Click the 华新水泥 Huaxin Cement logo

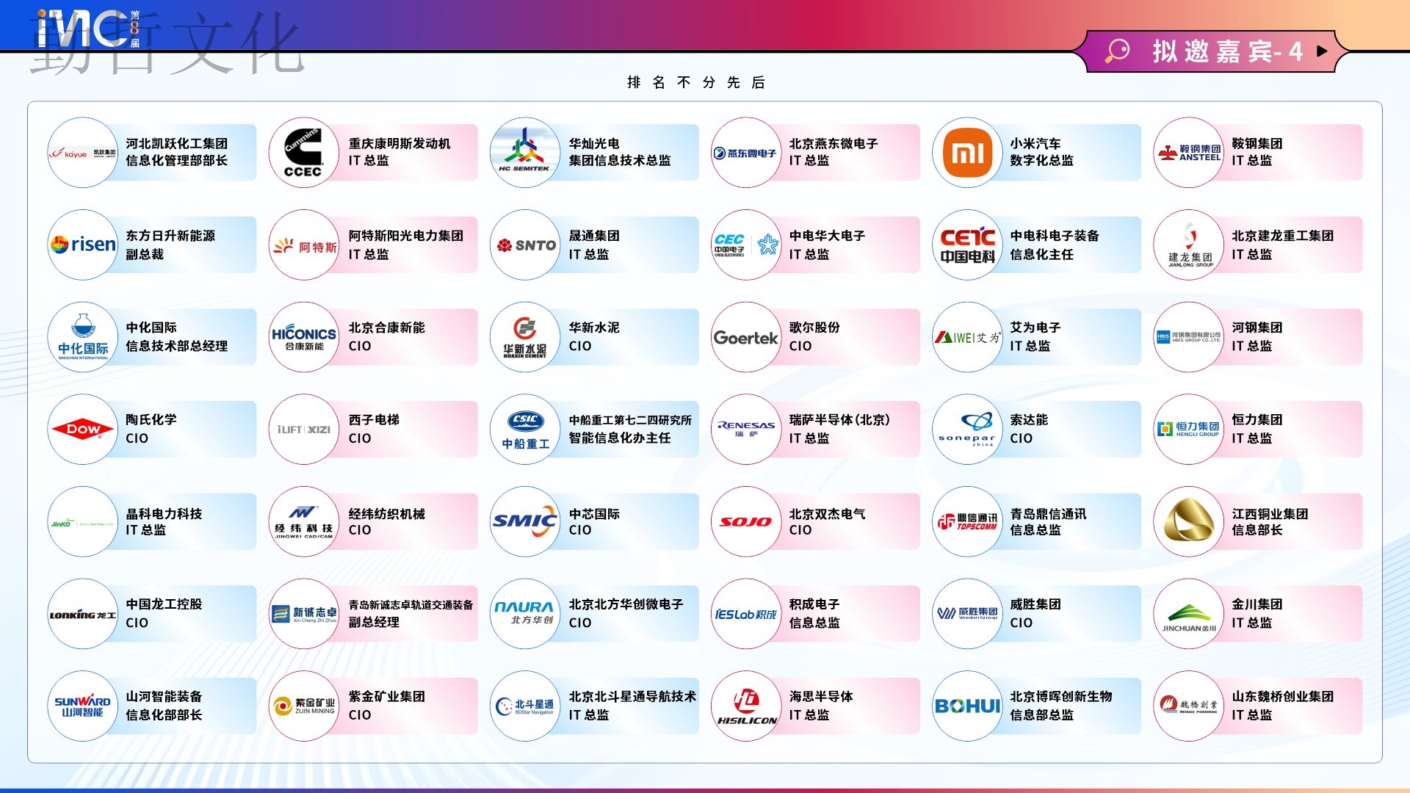[x=524, y=338]
